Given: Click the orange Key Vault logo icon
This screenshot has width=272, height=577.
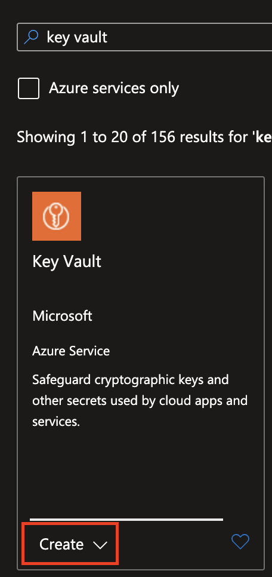Looking at the screenshot, I should point(57,216).
